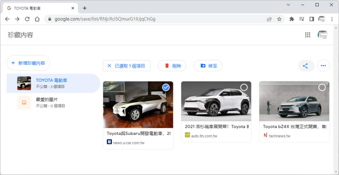Switch to the TOYOTA 電動車 browser tab
The height and width of the screenshot is (175, 339).
click(40, 8)
